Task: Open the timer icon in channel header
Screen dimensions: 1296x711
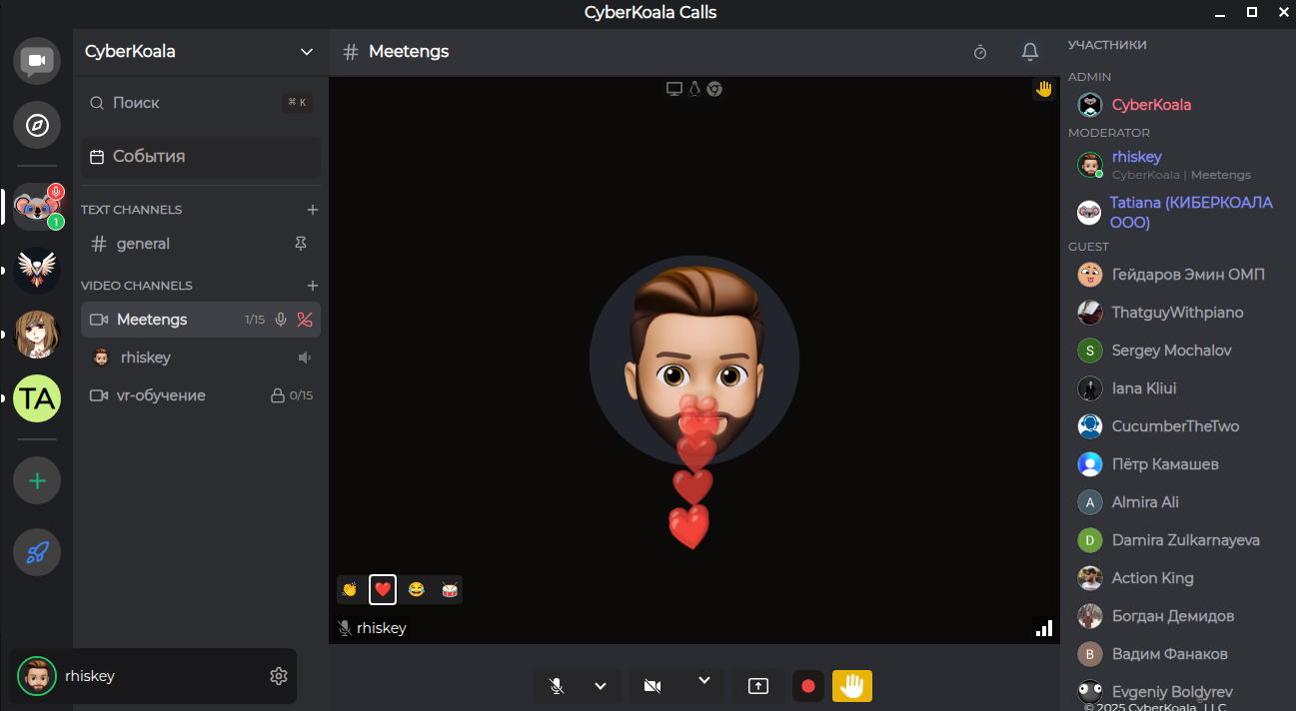Action: point(979,51)
